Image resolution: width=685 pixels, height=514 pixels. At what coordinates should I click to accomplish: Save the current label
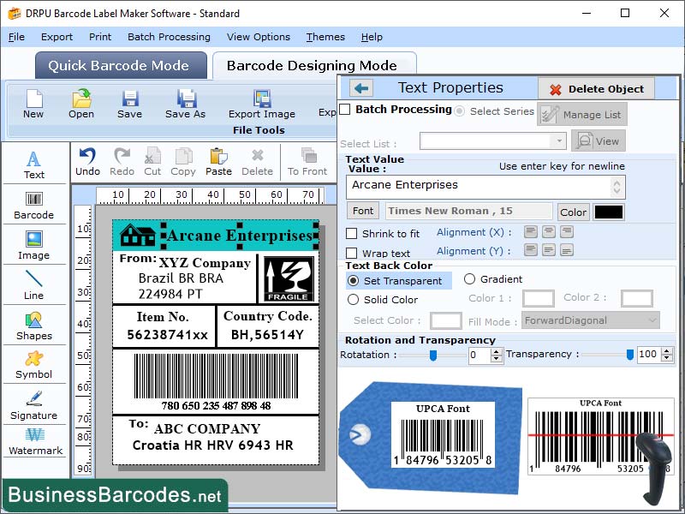(x=130, y=104)
